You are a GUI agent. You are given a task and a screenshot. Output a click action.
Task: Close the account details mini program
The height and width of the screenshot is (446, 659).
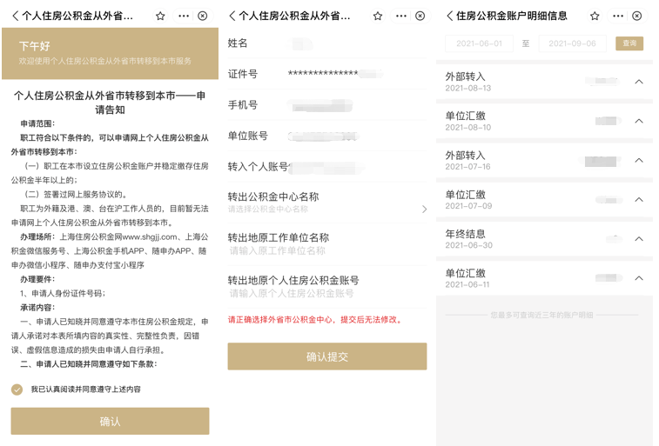pos(637,16)
